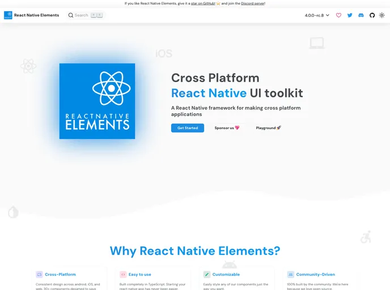
Task: Click the 'Cross Platform' hero heading
Action: (x=215, y=78)
